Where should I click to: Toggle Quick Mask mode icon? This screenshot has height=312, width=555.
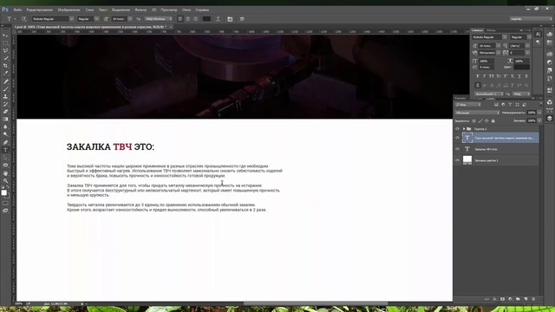(x=5, y=204)
